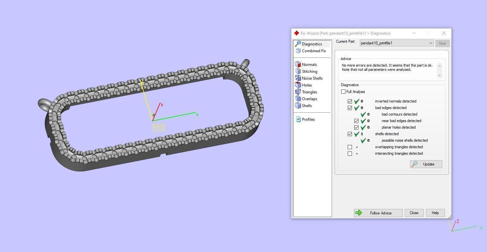This screenshot has width=487, height=252.
Task: Enable overlapping triangles detected checkbox
Action: 350,147
